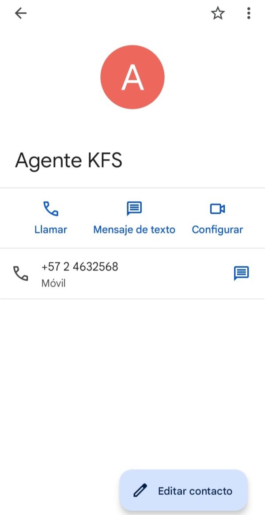This screenshot has width=265, height=515.
Task: Choose the Mensaje de texto label
Action: [x=134, y=229]
